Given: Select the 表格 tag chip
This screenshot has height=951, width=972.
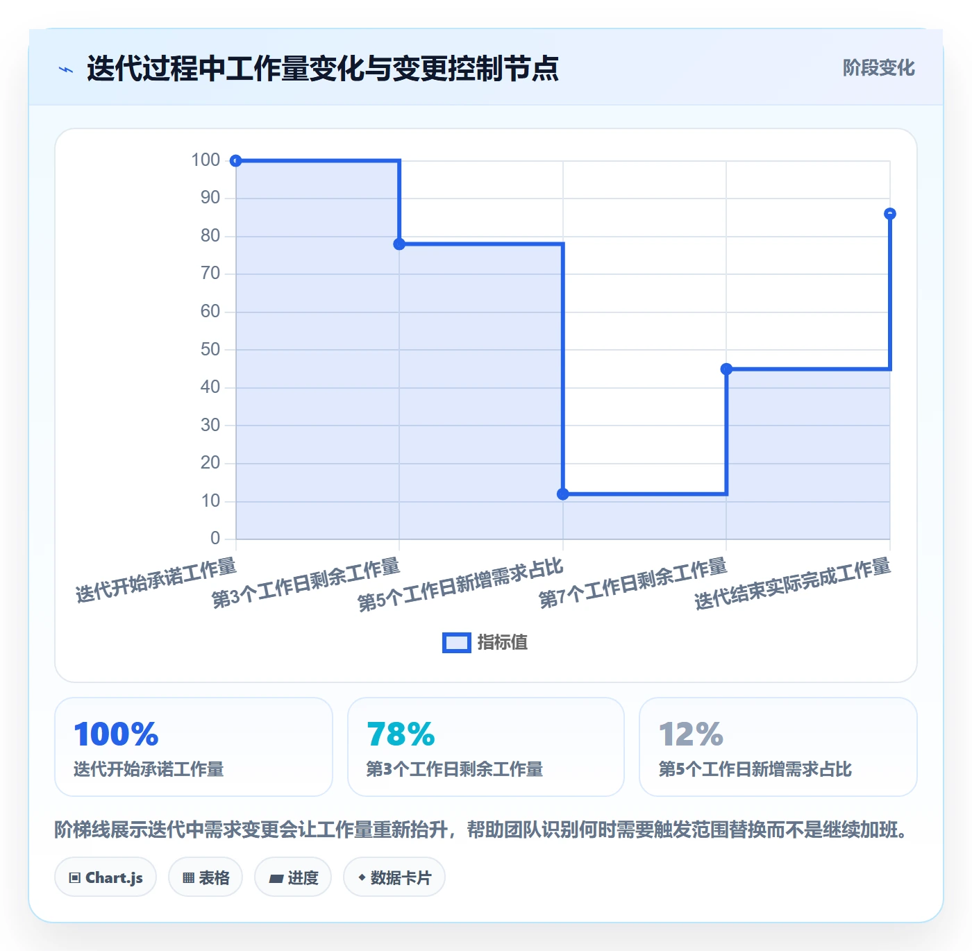Looking at the screenshot, I should [206, 877].
